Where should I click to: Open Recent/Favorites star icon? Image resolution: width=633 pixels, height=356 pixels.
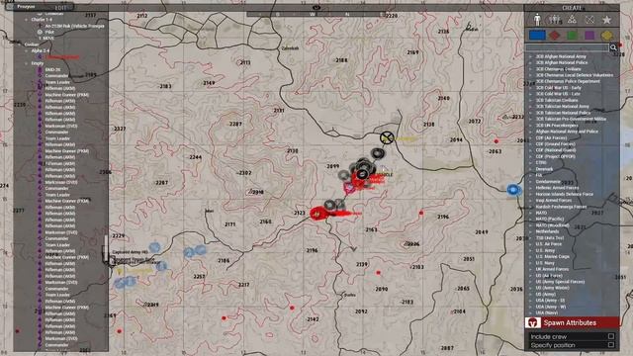pyautogui.click(x=606, y=20)
